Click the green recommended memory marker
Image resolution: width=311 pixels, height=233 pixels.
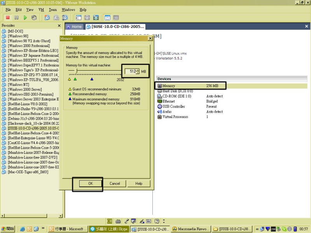click(75, 79)
